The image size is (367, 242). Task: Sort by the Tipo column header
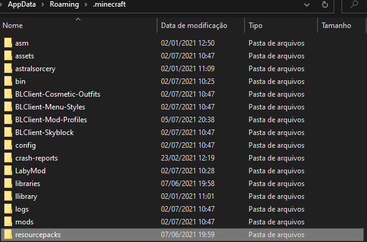pyautogui.click(x=255, y=26)
